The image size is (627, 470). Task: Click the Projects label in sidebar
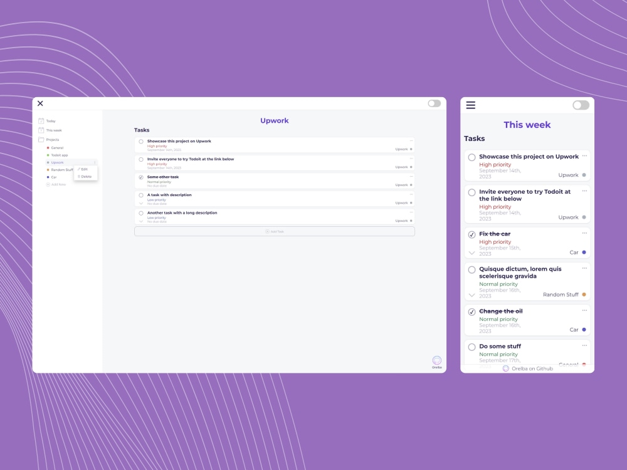[x=53, y=140]
